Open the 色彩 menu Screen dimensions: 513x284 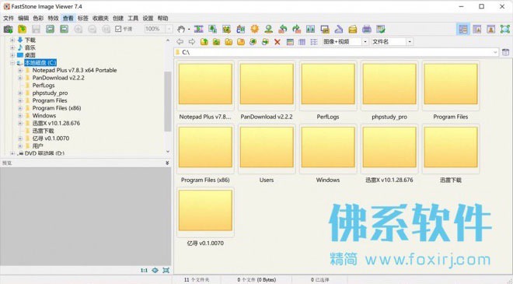(x=38, y=19)
